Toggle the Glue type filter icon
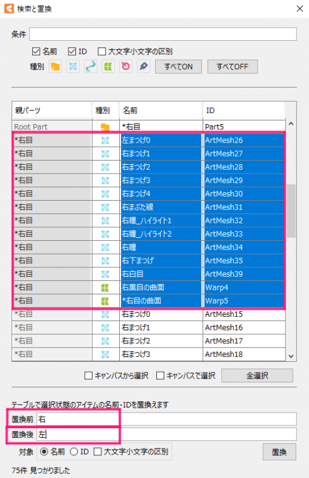The width and height of the screenshot is (309, 478). [x=143, y=67]
